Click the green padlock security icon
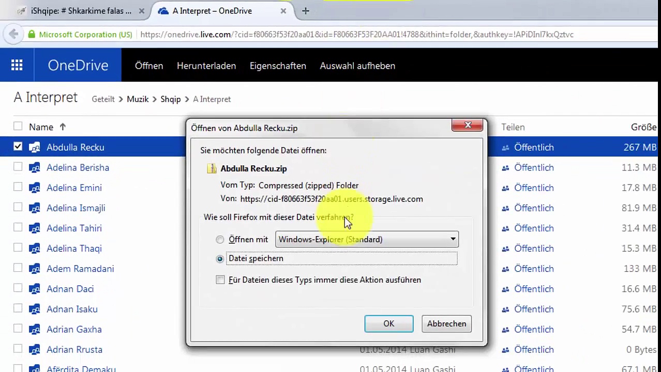 [32, 35]
